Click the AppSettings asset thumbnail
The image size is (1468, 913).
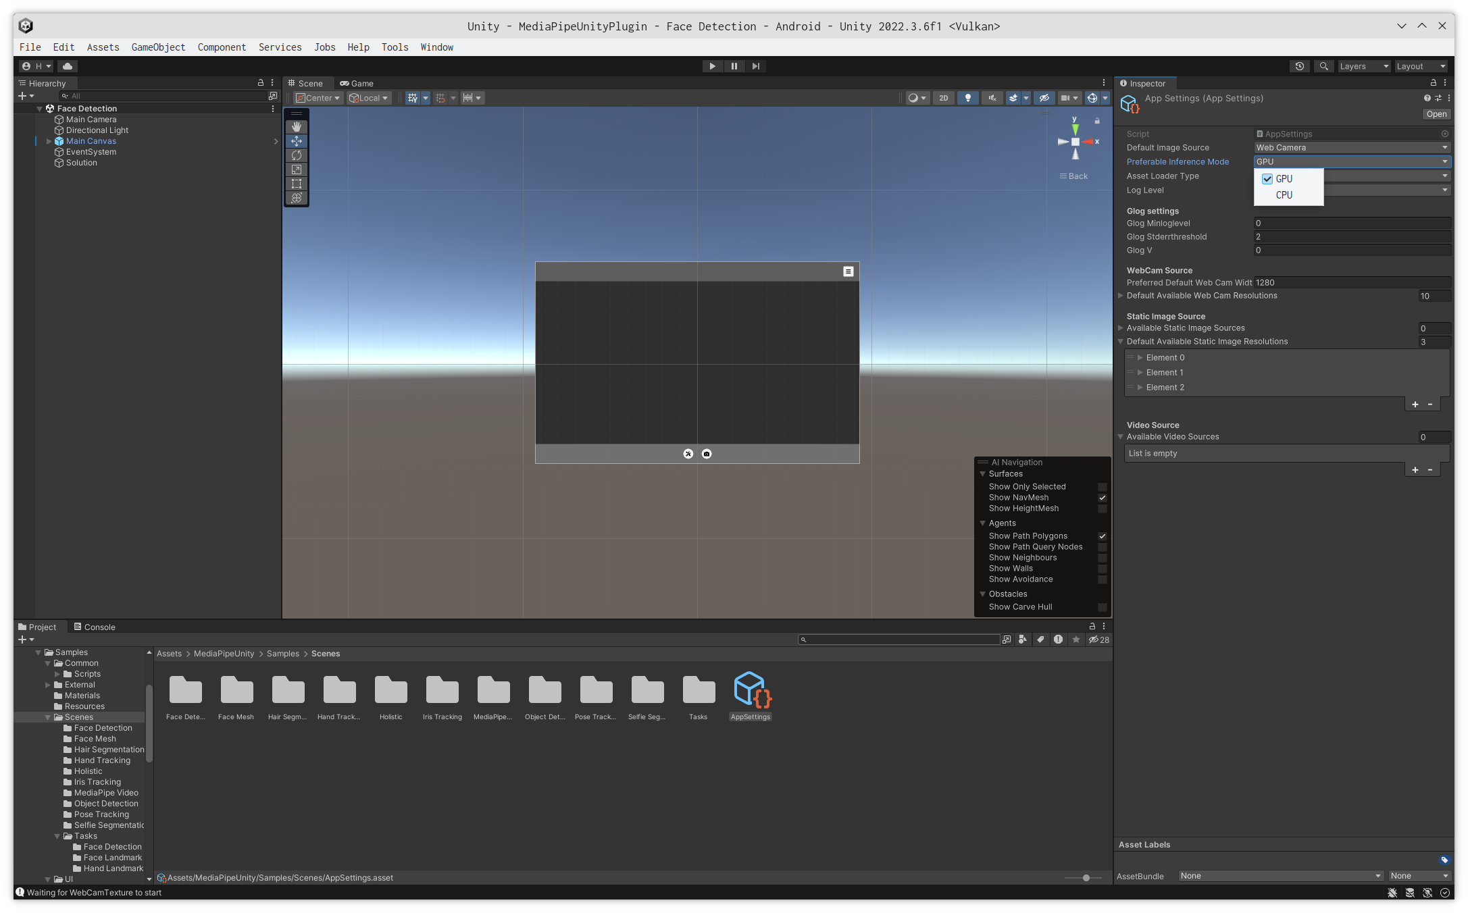coord(751,689)
